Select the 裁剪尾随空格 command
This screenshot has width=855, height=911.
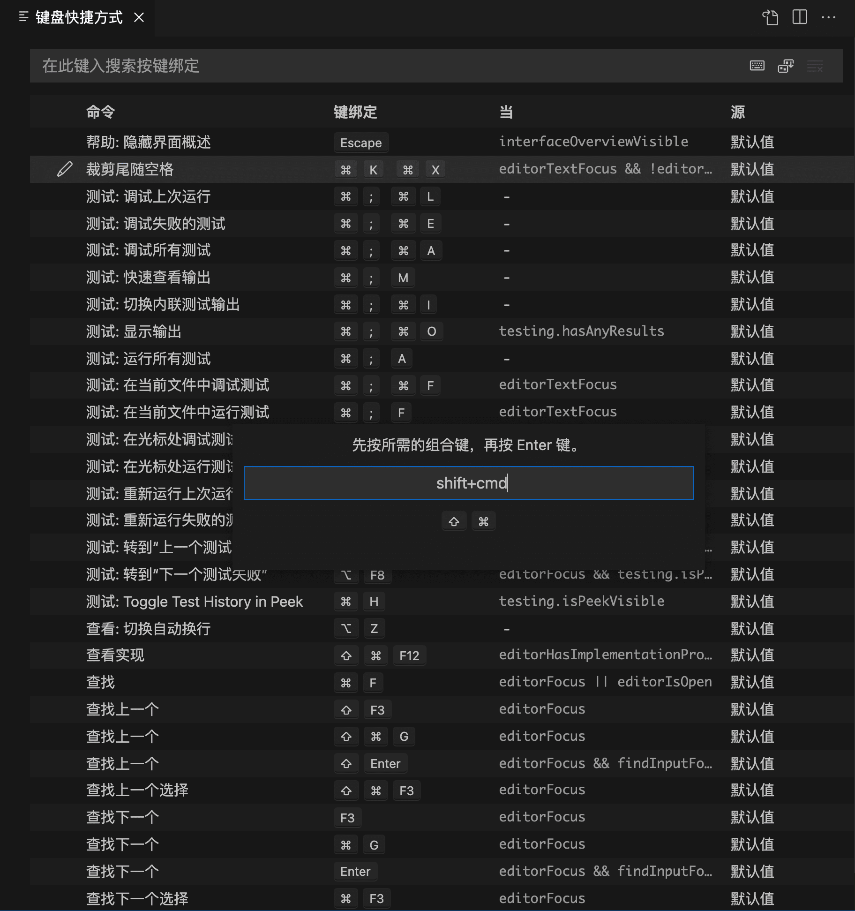coord(130,169)
